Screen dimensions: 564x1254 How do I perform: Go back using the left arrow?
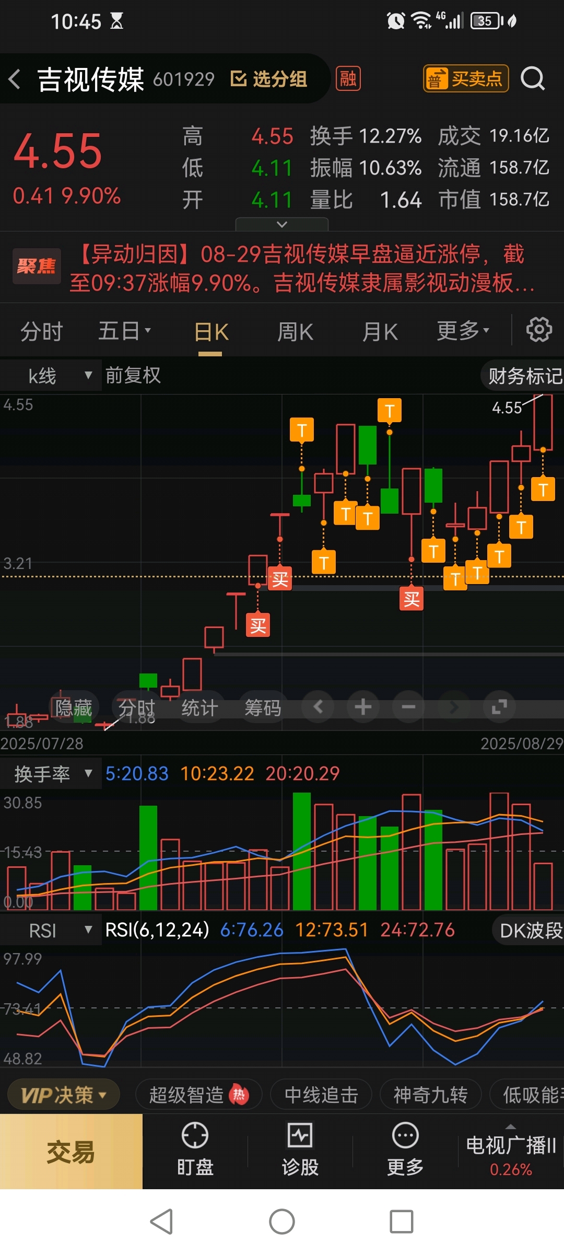(x=15, y=79)
